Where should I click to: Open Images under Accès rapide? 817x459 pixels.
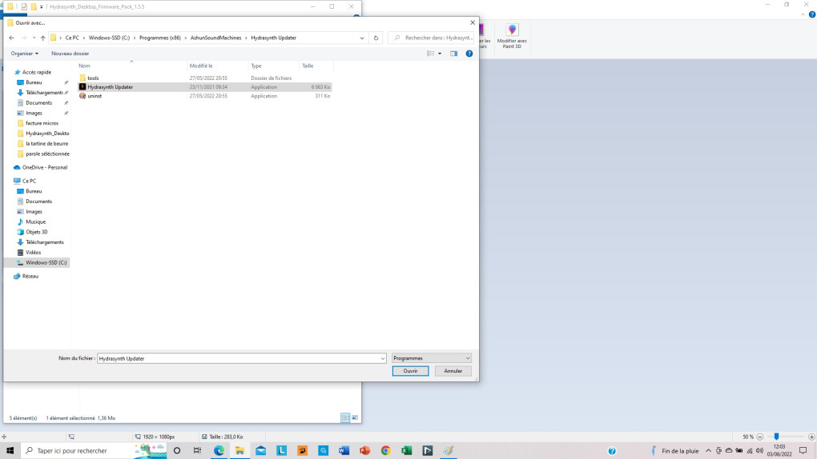[x=34, y=113]
